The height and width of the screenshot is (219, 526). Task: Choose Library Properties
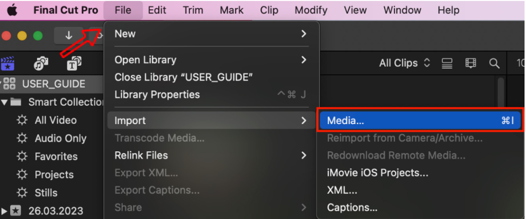click(x=211, y=95)
